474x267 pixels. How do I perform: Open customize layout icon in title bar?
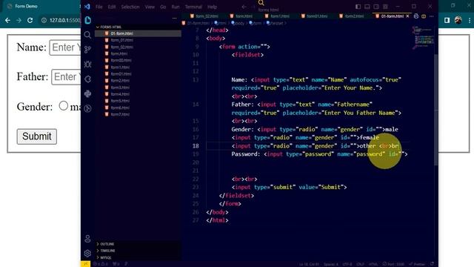pyautogui.click(x=385, y=7)
